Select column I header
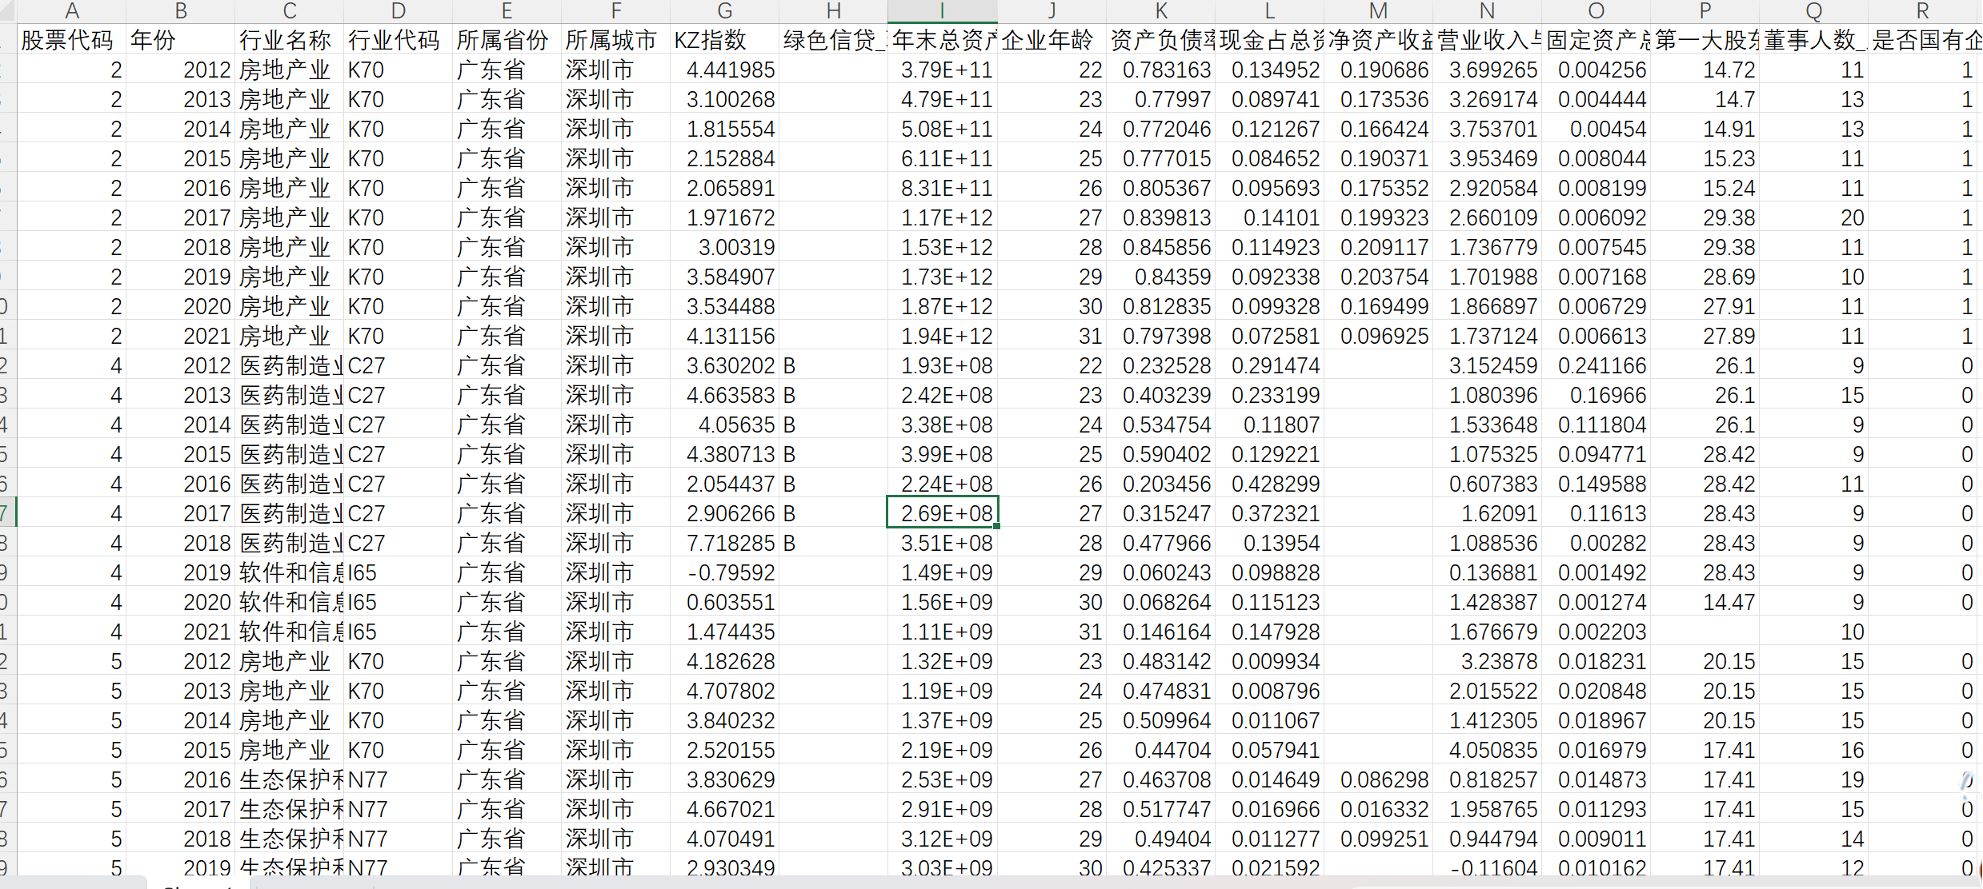 tap(942, 10)
